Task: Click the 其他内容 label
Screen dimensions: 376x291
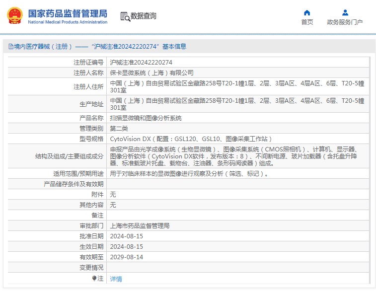Action: click(x=91, y=205)
